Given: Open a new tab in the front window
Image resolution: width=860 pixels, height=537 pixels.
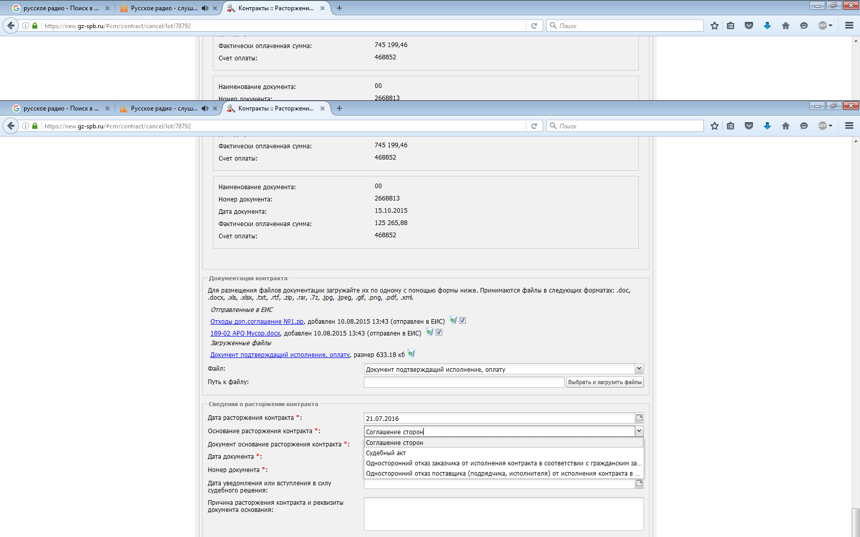Looking at the screenshot, I should tap(339, 108).
